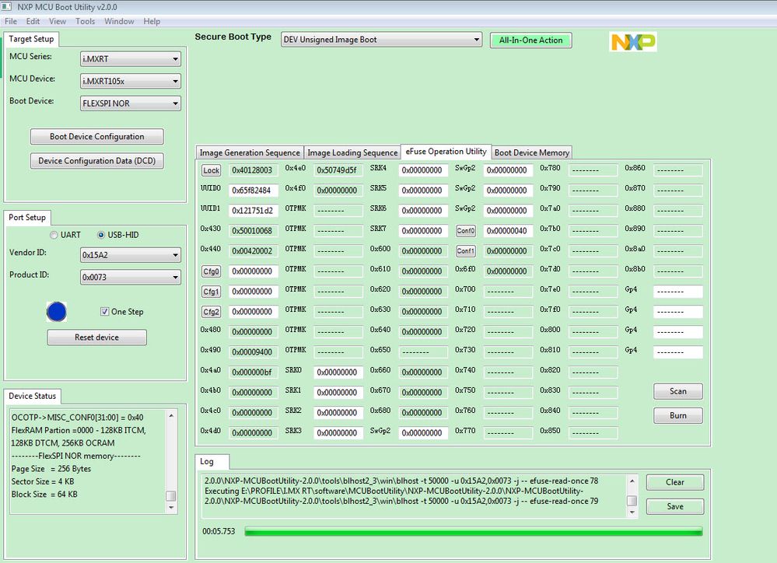777x563 pixels.
Task: Click the Port Setup tab
Action: [27, 218]
